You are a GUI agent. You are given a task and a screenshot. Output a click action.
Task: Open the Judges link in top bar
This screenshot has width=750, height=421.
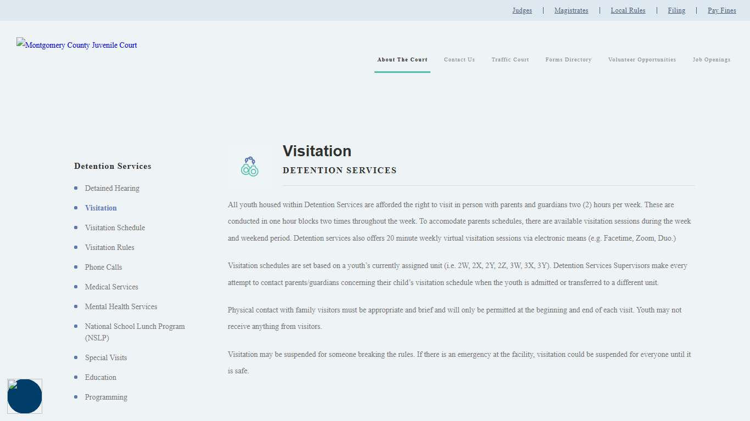tap(522, 10)
